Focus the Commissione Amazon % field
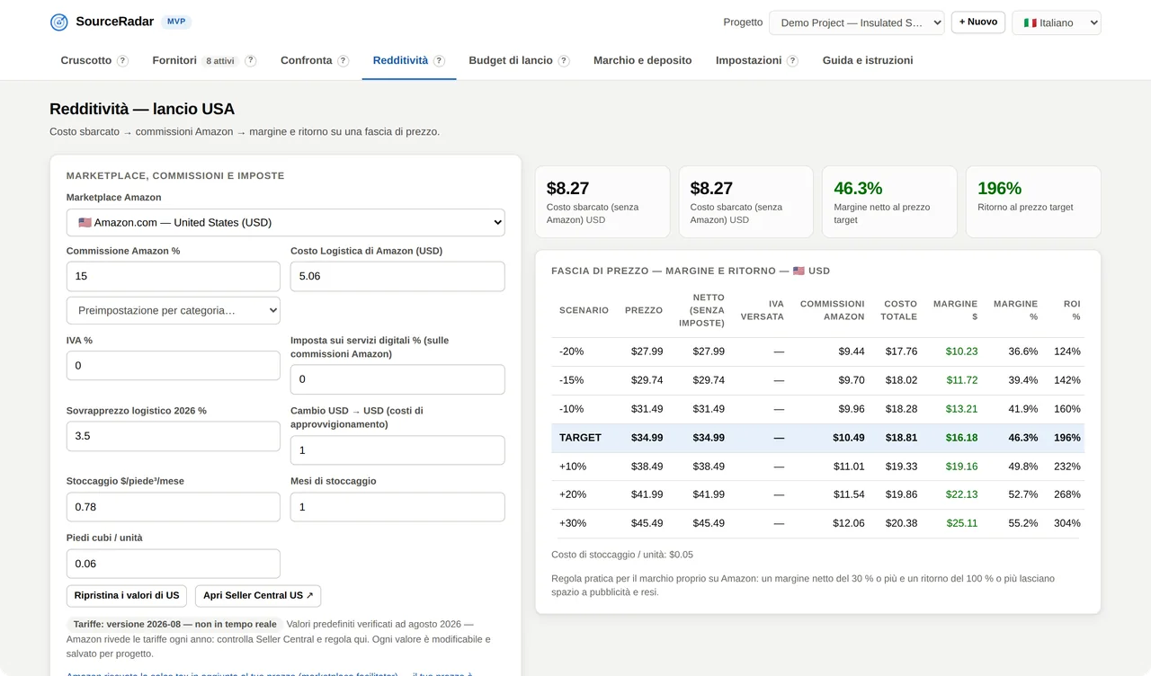1151x676 pixels. tap(174, 276)
